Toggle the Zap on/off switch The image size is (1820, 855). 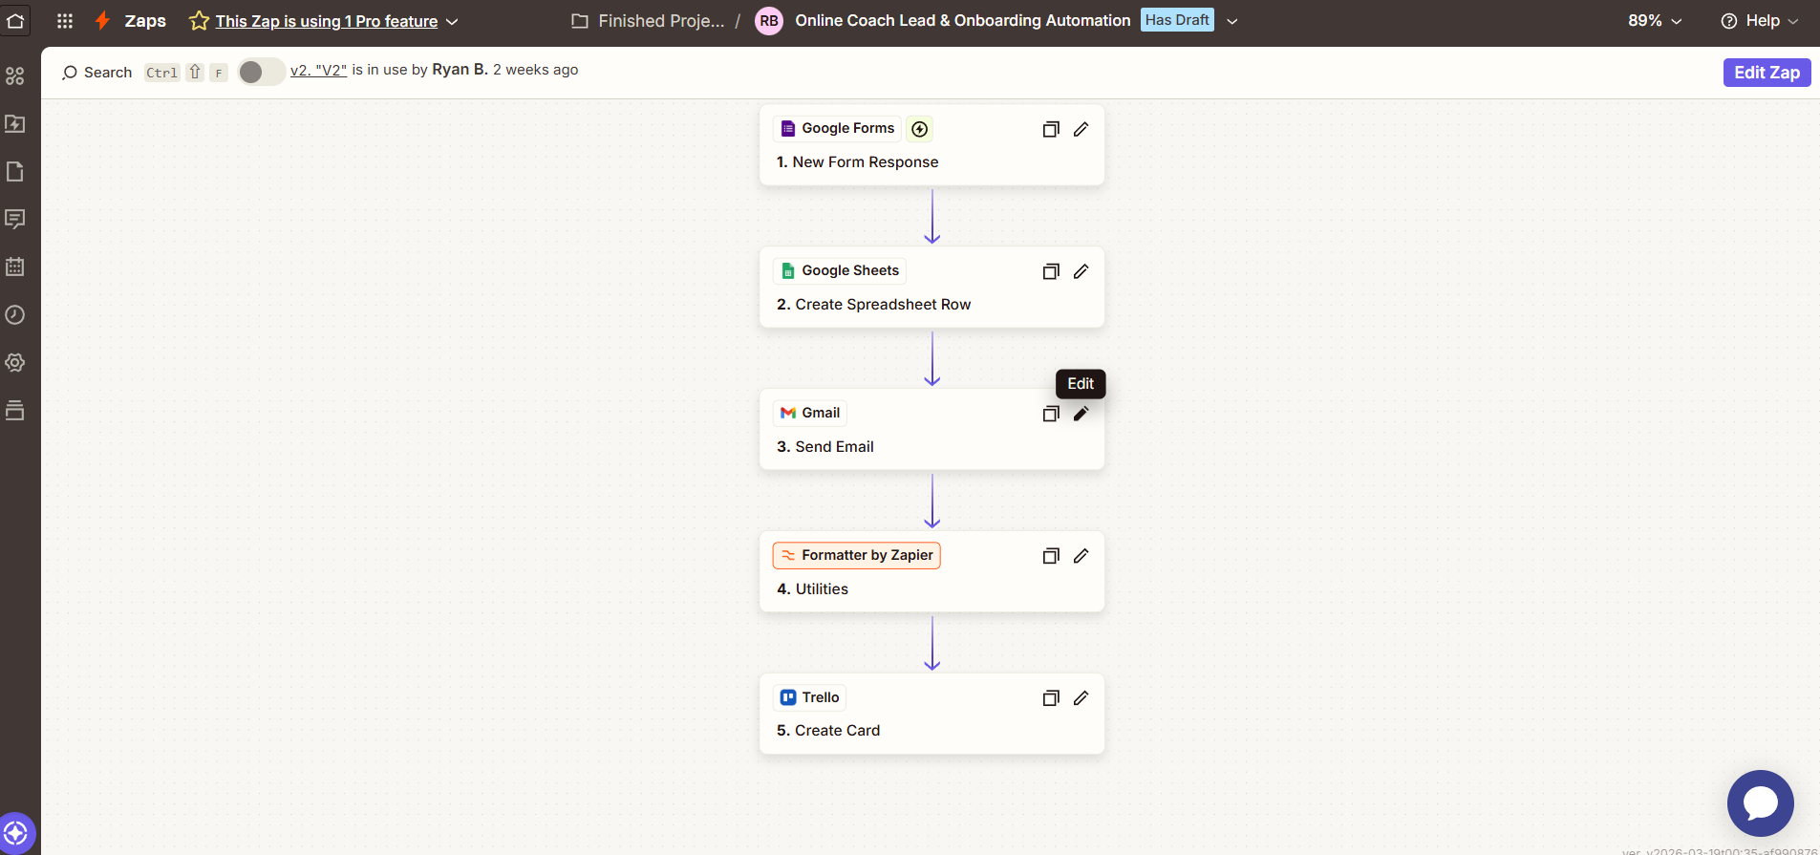coord(261,72)
